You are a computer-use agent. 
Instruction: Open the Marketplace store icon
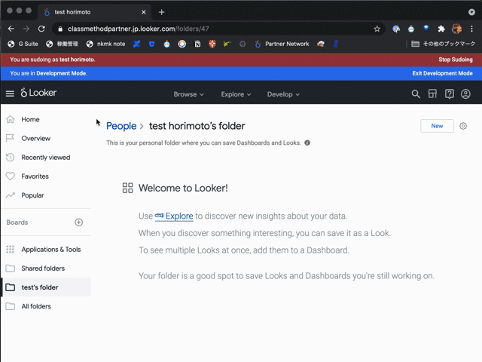tap(432, 94)
